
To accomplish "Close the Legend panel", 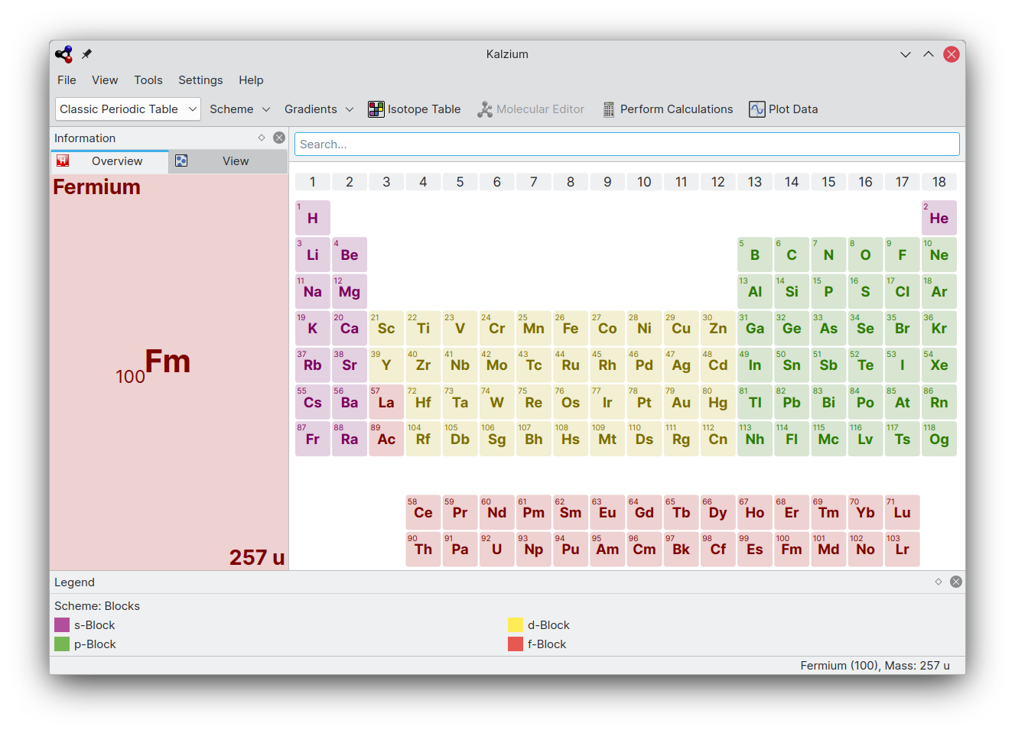I will point(956,582).
